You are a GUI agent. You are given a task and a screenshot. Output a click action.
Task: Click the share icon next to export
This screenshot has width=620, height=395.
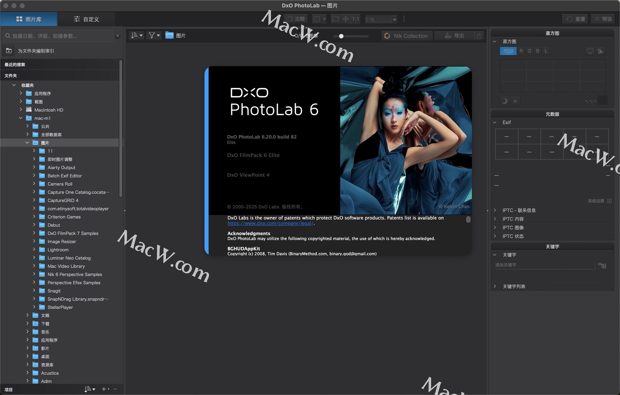[479, 36]
